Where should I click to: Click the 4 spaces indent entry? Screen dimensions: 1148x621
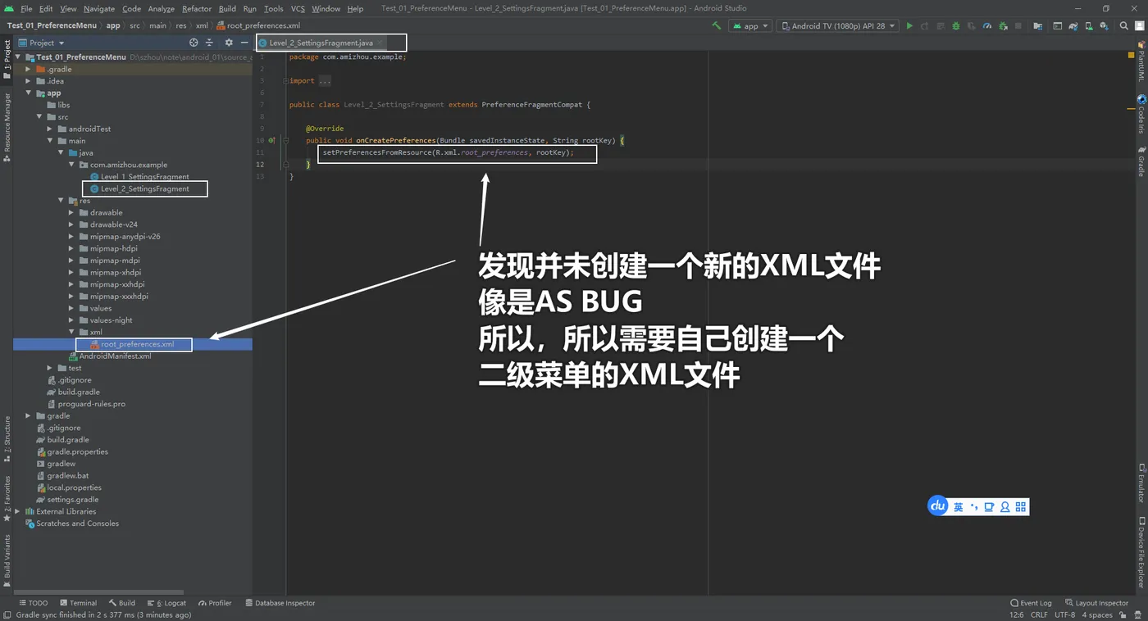(x=1097, y=615)
